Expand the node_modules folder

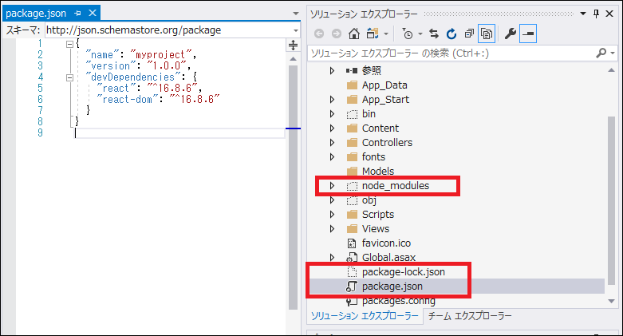click(x=332, y=186)
